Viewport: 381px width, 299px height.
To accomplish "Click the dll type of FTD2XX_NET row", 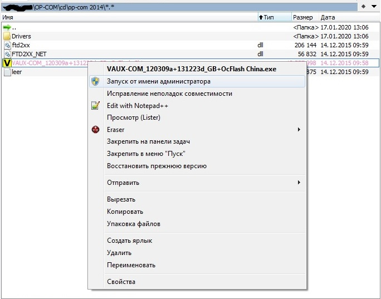I will pyautogui.click(x=260, y=54).
